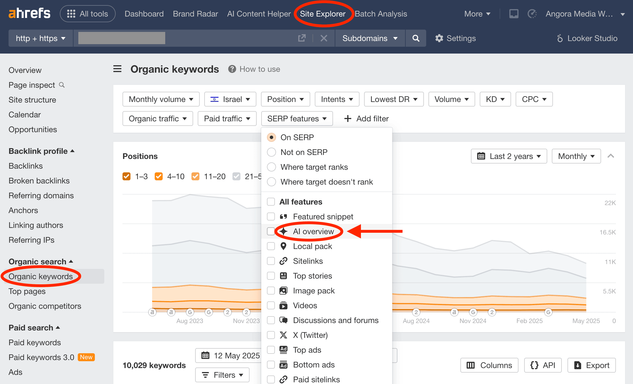Collapse the Positions chart with the chevron
The image size is (633, 384).
(x=611, y=156)
